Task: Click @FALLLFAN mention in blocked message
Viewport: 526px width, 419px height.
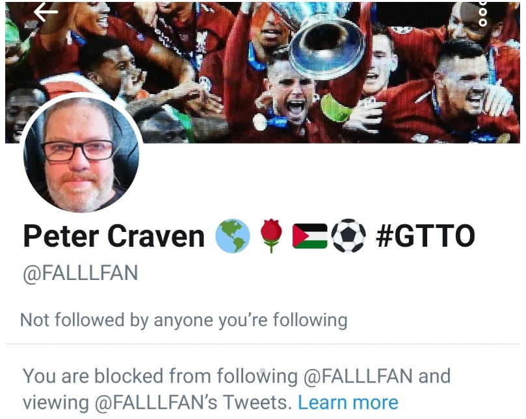Action: (x=358, y=376)
